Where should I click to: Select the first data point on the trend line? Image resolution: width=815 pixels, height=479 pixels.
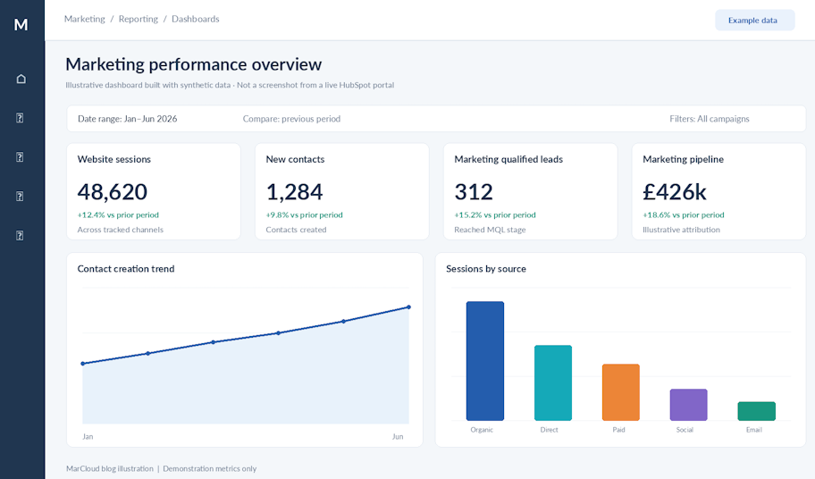tap(82, 364)
